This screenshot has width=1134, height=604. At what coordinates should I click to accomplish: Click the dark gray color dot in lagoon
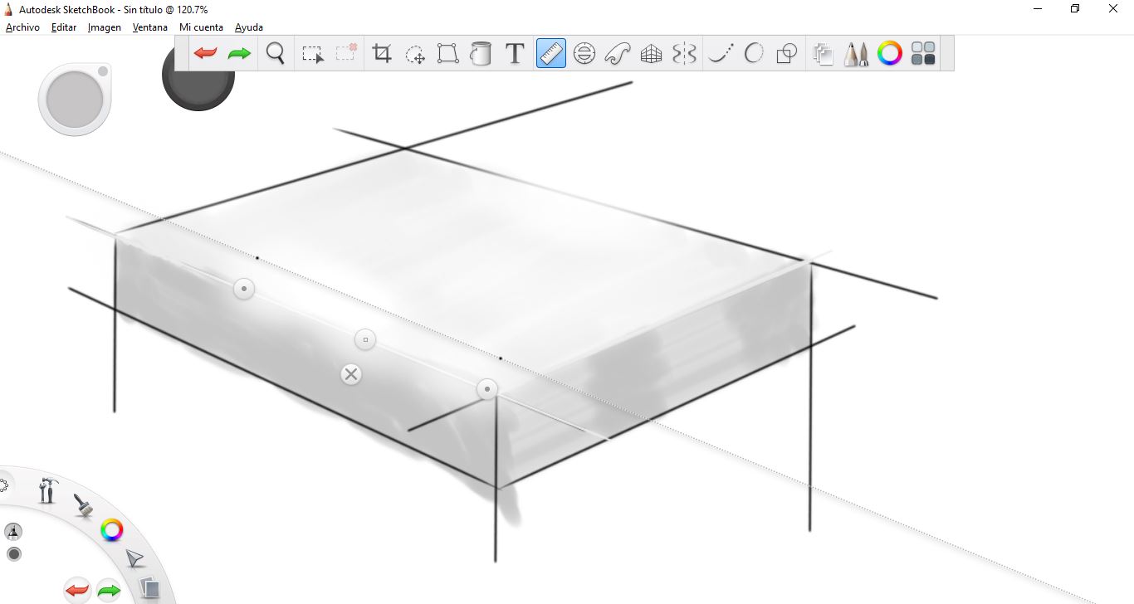(x=14, y=554)
